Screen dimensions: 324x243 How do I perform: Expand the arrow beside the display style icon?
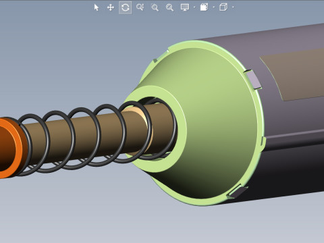pos(213,7)
